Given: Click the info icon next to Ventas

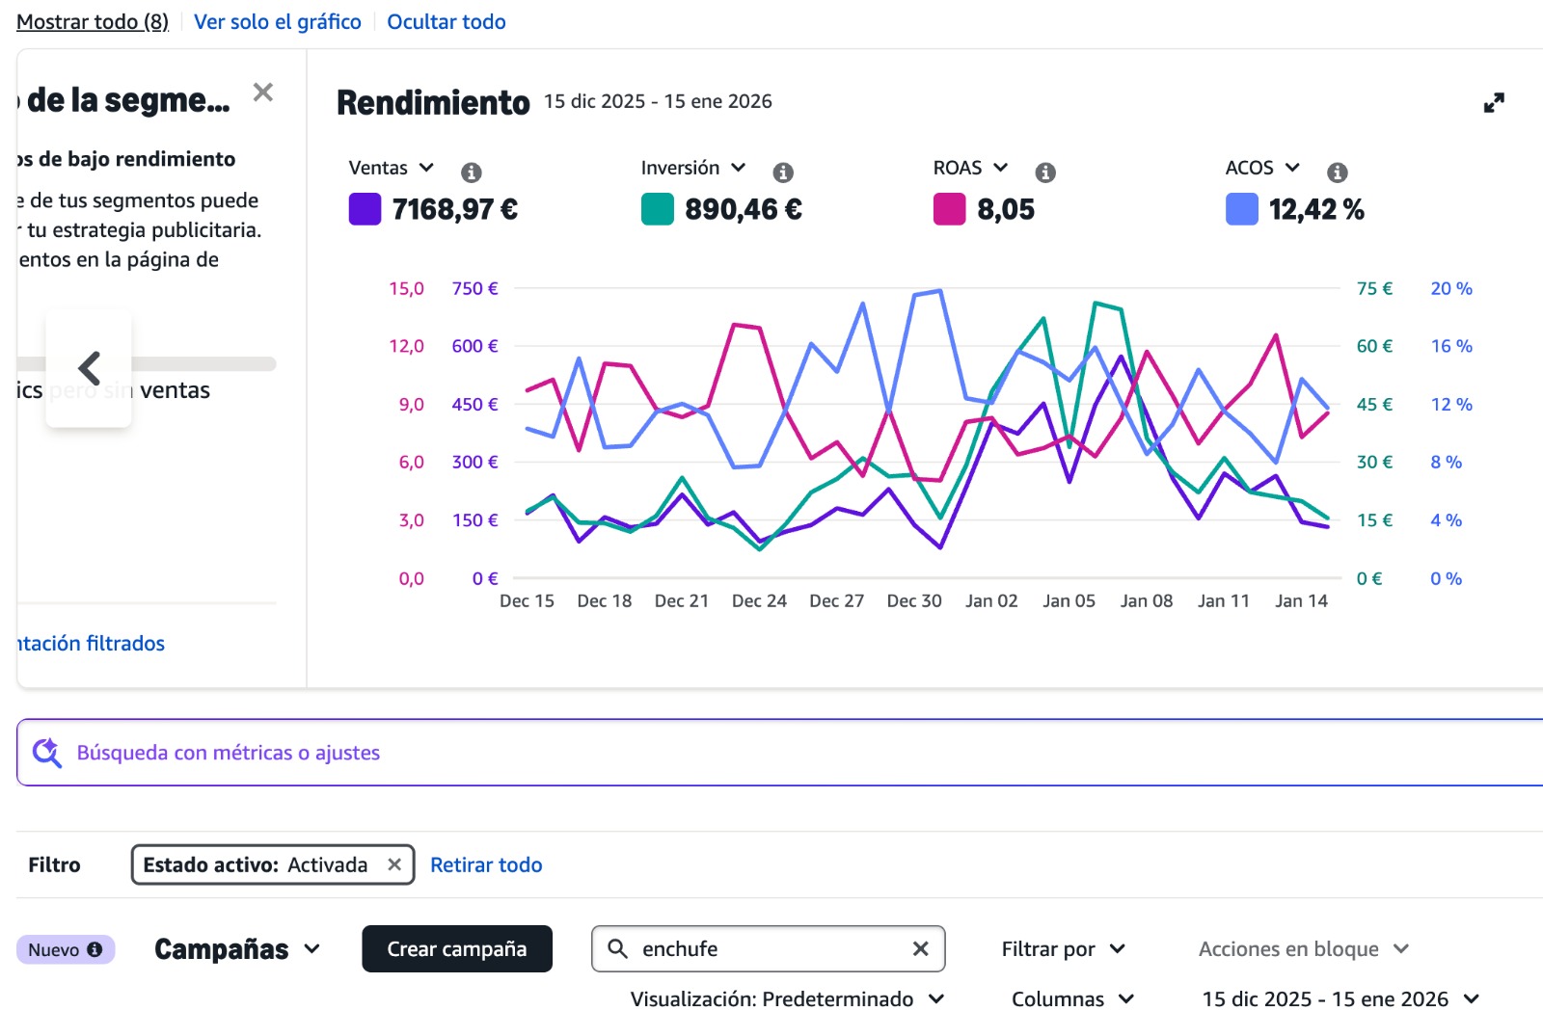Looking at the screenshot, I should (471, 173).
